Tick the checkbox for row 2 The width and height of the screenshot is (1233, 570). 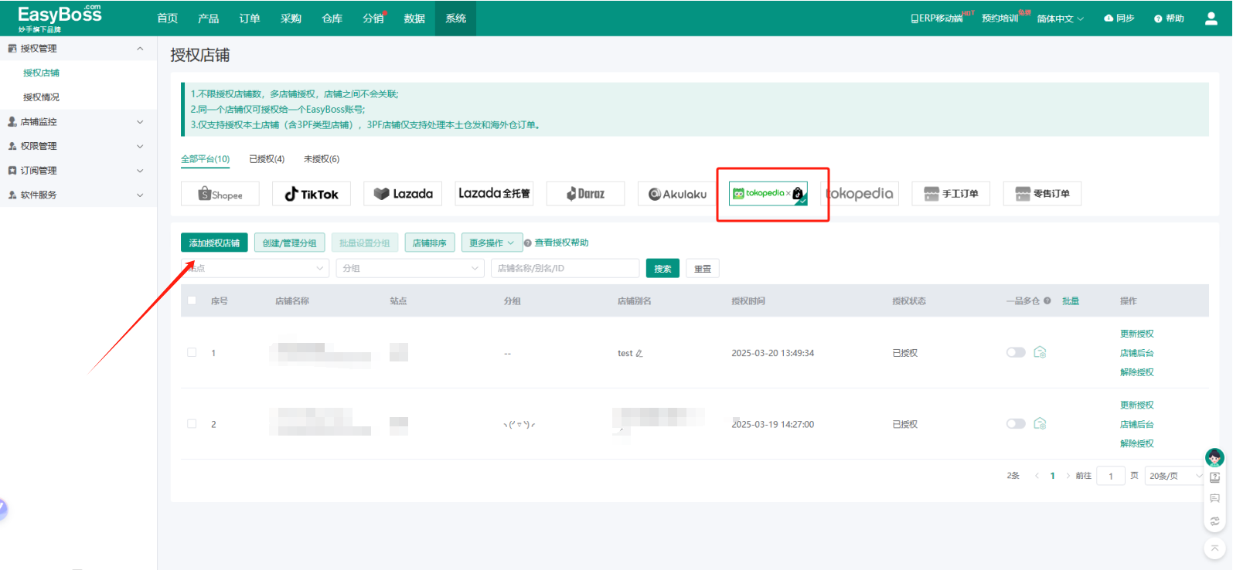192,423
